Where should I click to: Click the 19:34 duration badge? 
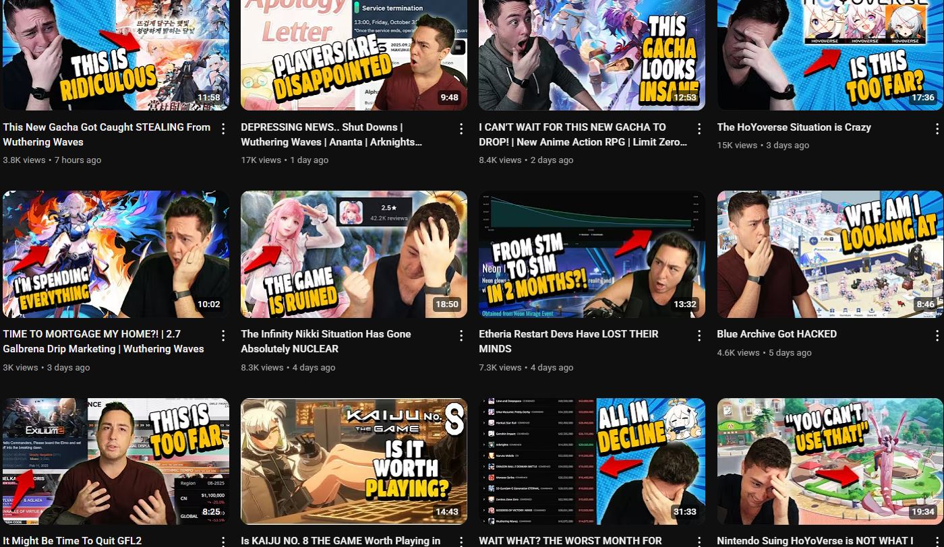click(x=922, y=512)
